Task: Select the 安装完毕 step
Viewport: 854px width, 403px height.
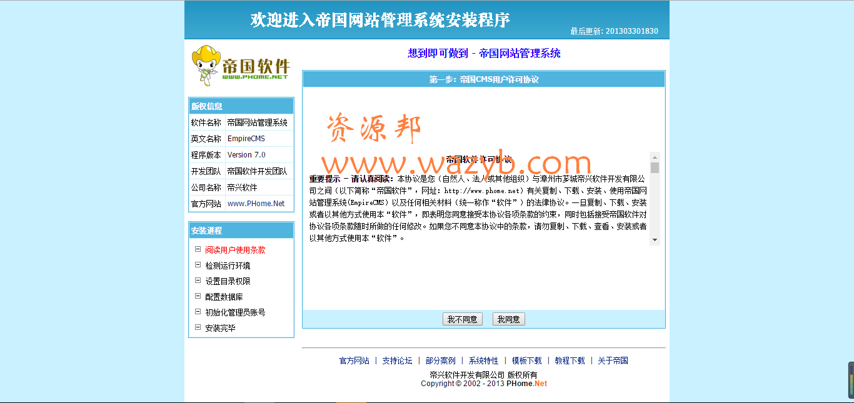Action: (x=220, y=328)
